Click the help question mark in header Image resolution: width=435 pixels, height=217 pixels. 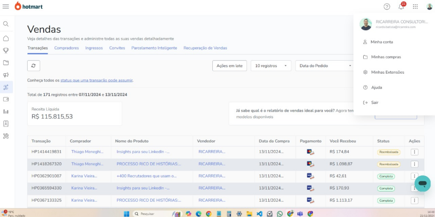387,6
